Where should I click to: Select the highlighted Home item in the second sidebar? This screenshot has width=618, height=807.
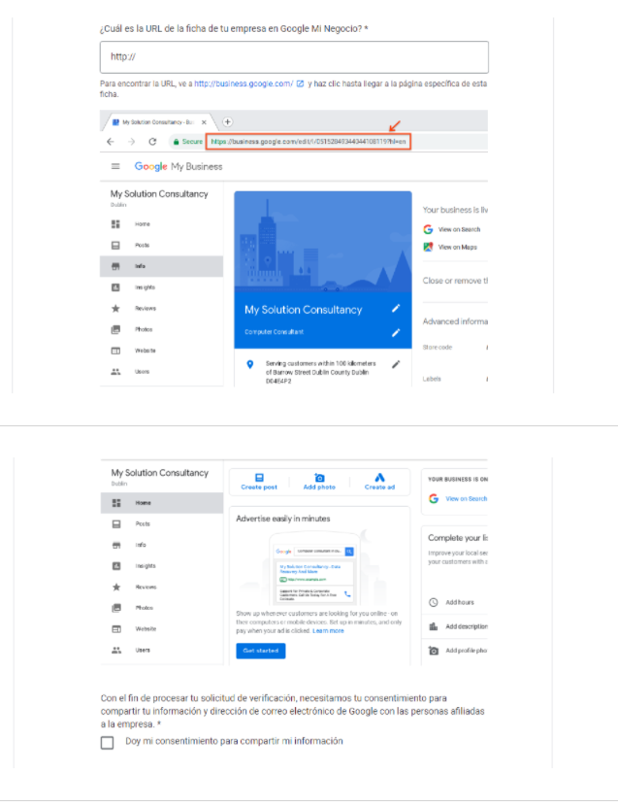(162, 503)
